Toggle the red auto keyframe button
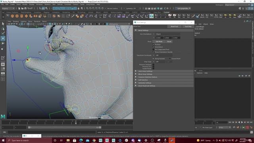Screen dimensions: 254x143 pos(248,128)
